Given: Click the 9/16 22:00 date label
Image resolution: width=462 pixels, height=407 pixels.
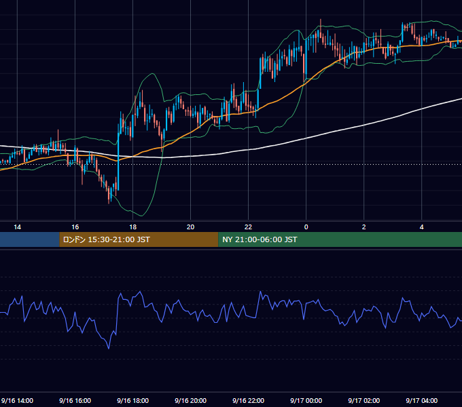Looking at the screenshot, I should click(x=249, y=400).
